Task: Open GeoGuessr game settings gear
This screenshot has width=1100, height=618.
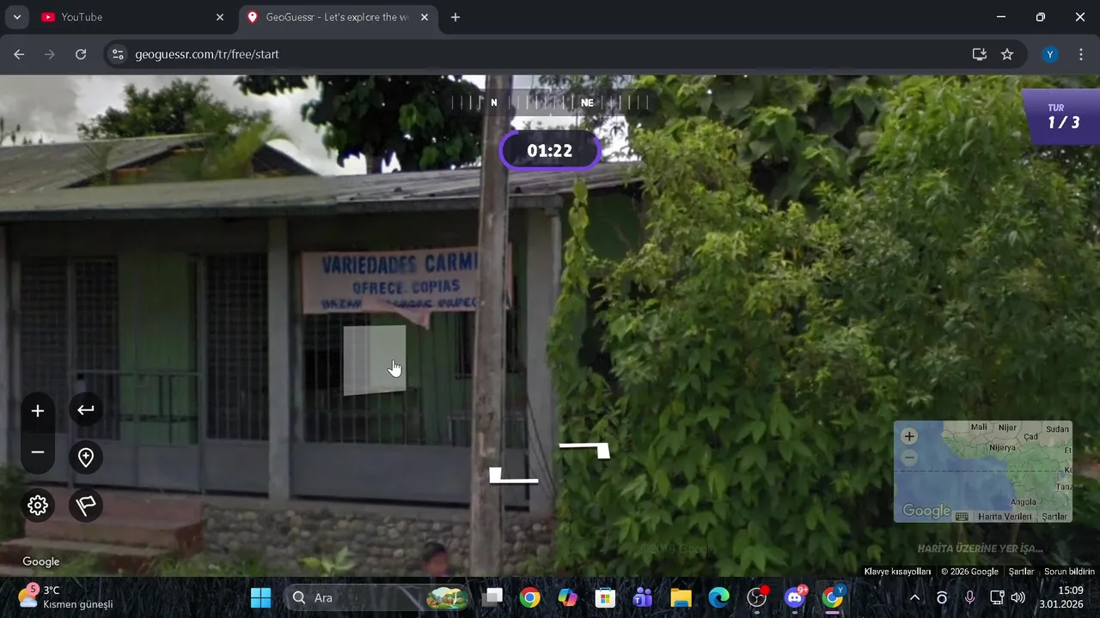Action: coord(38,505)
